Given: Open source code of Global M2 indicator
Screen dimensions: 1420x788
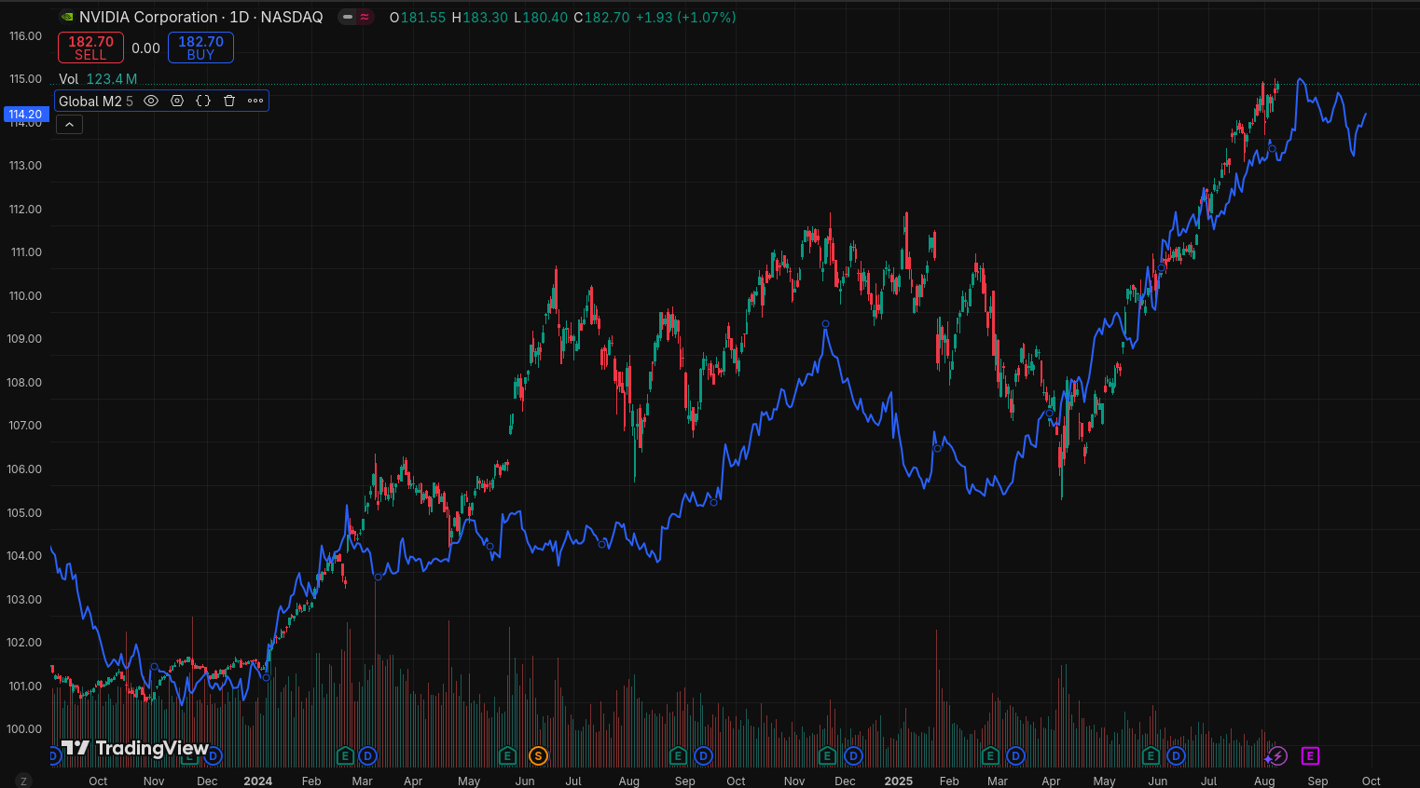Looking at the screenshot, I should [x=203, y=101].
